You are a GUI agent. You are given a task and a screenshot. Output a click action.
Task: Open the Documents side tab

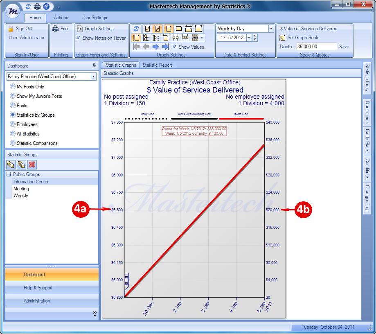click(367, 113)
